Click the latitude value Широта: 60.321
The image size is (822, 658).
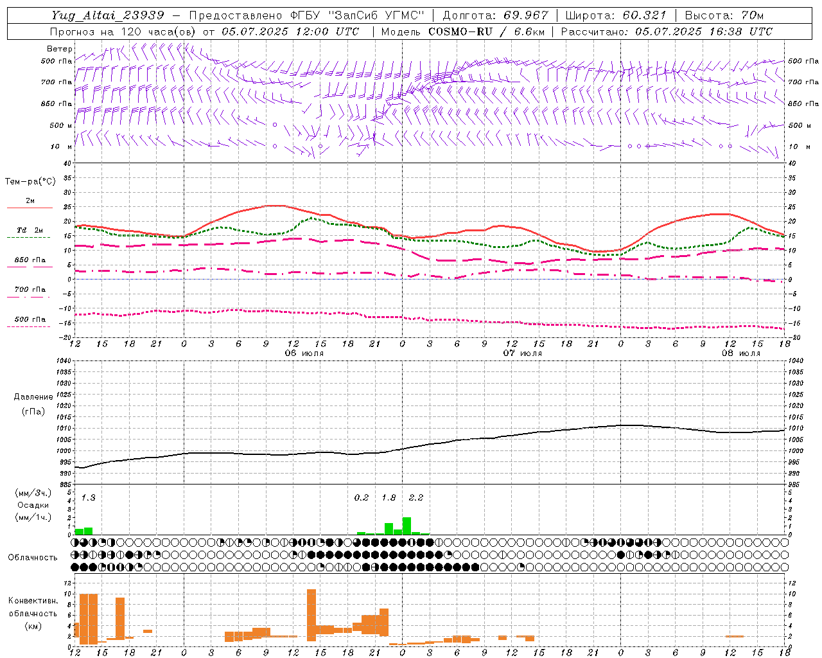pos(616,15)
